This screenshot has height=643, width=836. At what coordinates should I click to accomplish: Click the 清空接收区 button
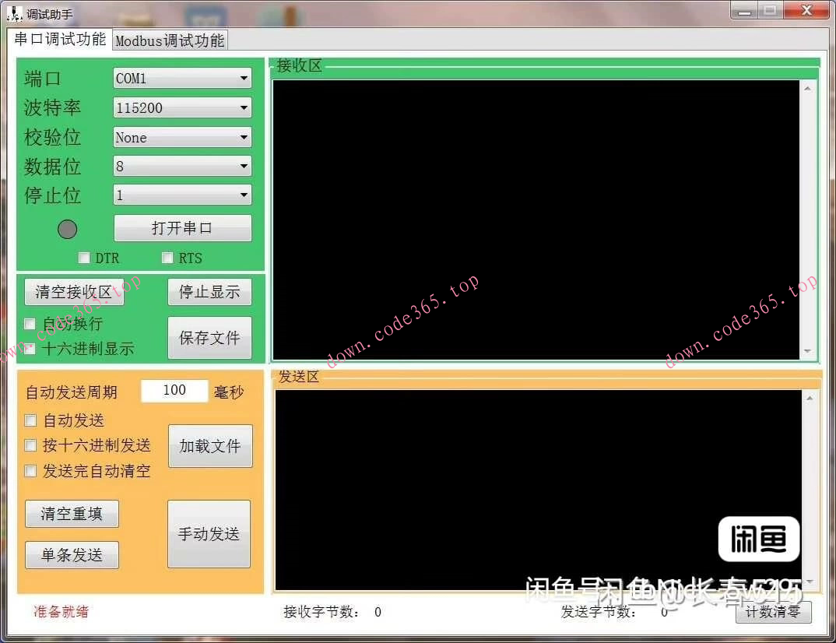tap(74, 292)
